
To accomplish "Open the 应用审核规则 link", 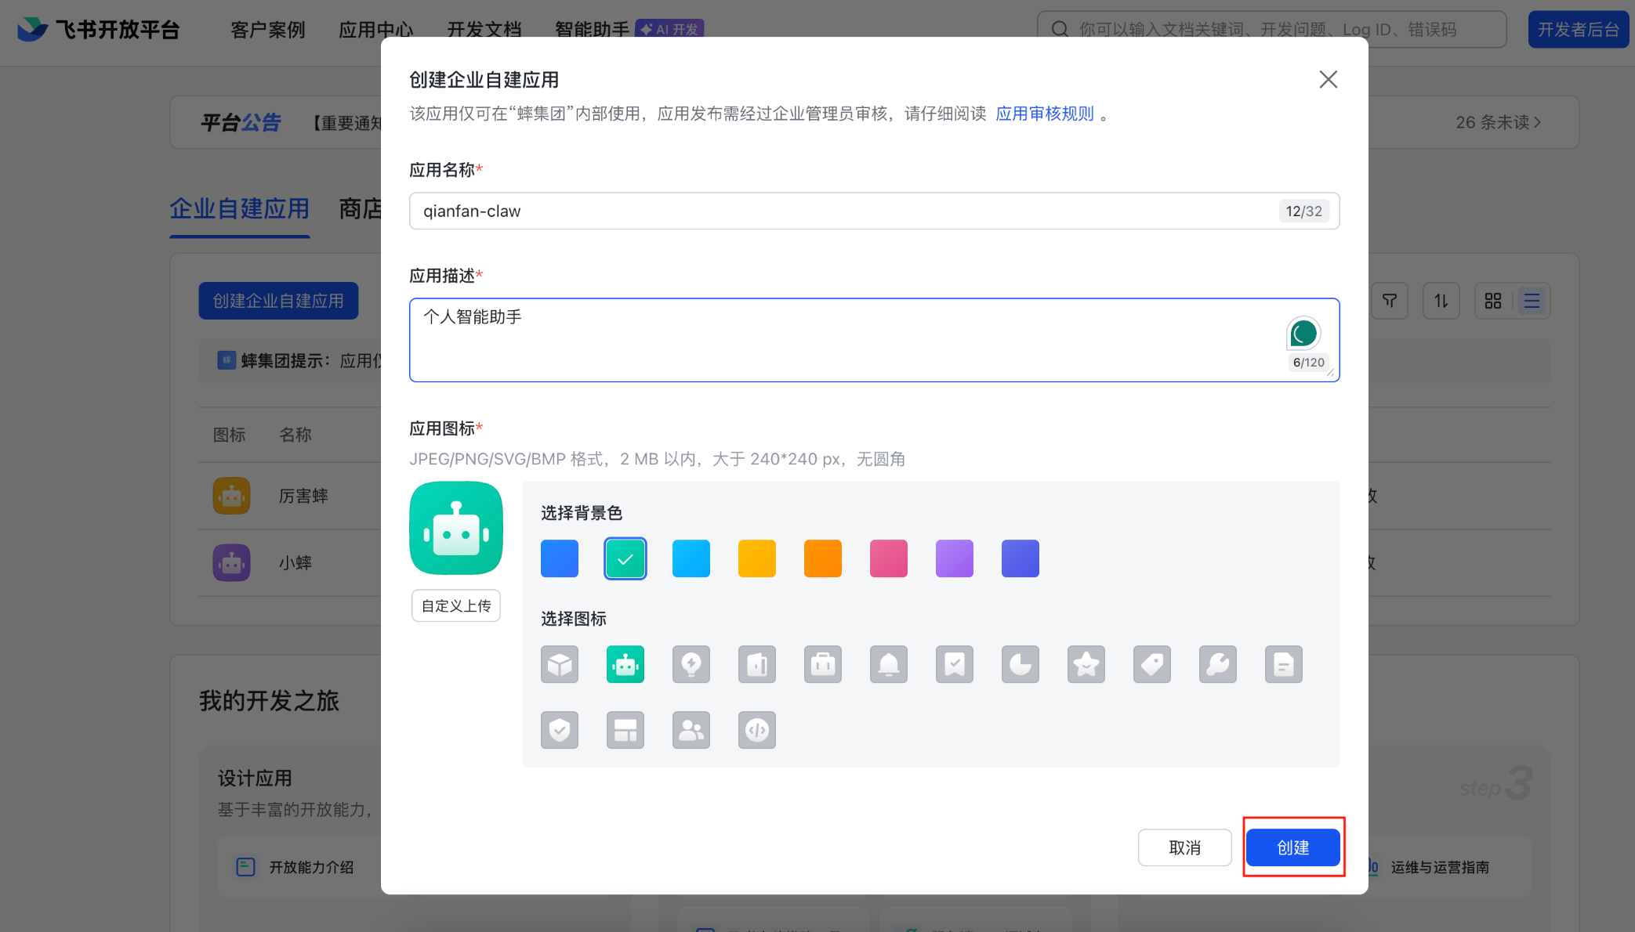I will 1044,114.
